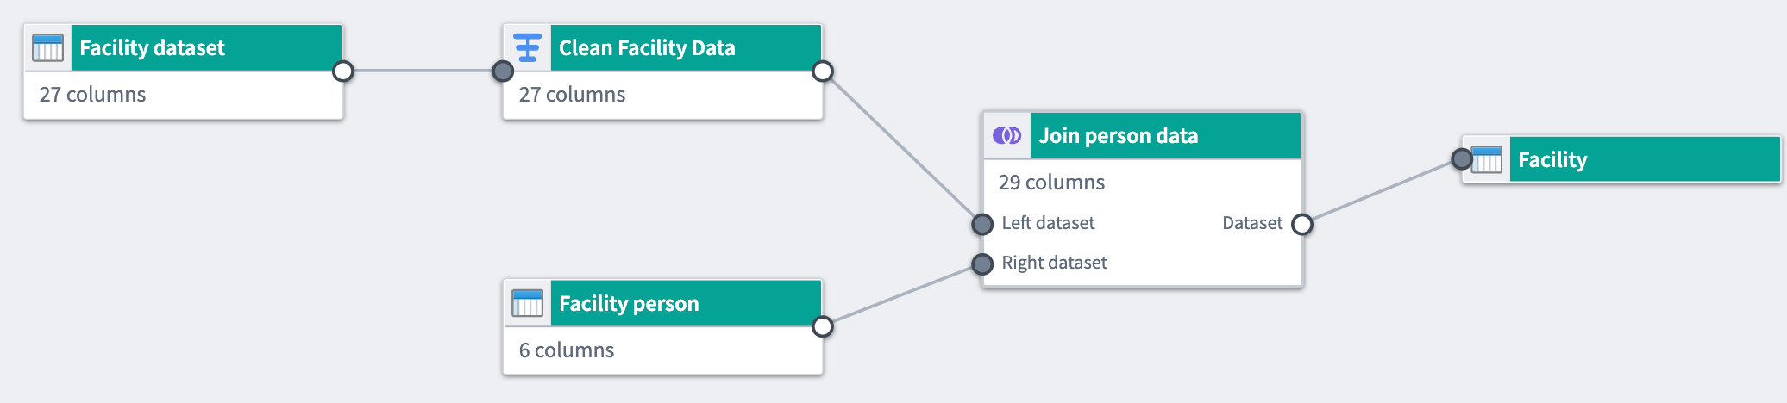1787x403 pixels.
Task: Click the Facility node input port
Action: click(1462, 159)
